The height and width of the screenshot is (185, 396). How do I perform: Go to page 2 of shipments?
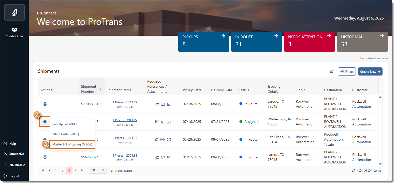tap(63, 170)
